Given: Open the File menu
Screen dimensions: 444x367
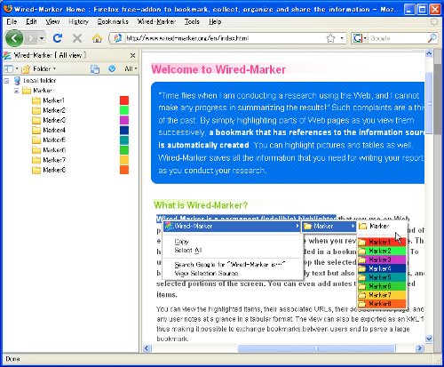Looking at the screenshot, I should coord(12,21).
